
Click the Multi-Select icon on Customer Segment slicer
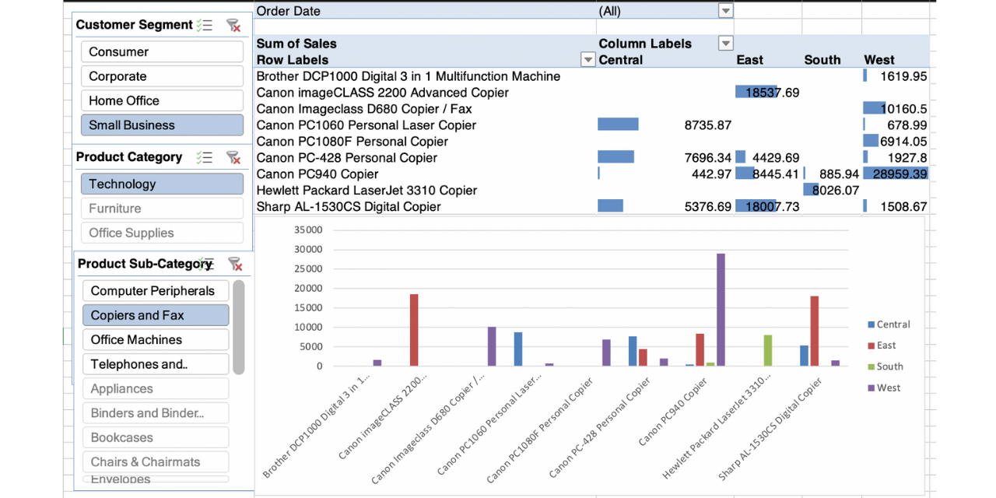coord(205,25)
